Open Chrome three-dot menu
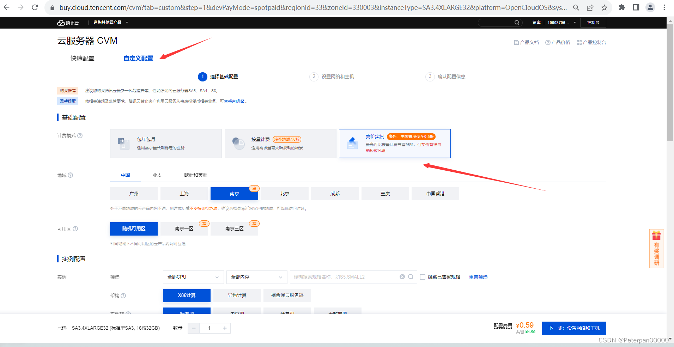Image resolution: width=674 pixels, height=347 pixels. click(x=664, y=7)
